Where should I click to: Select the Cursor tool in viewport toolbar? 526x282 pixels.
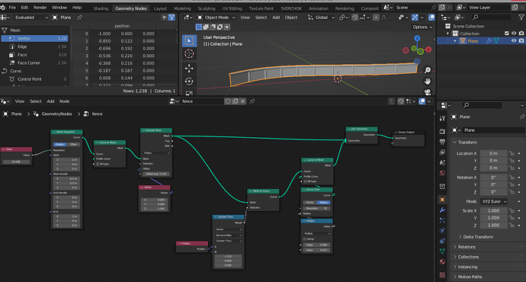[x=189, y=53]
